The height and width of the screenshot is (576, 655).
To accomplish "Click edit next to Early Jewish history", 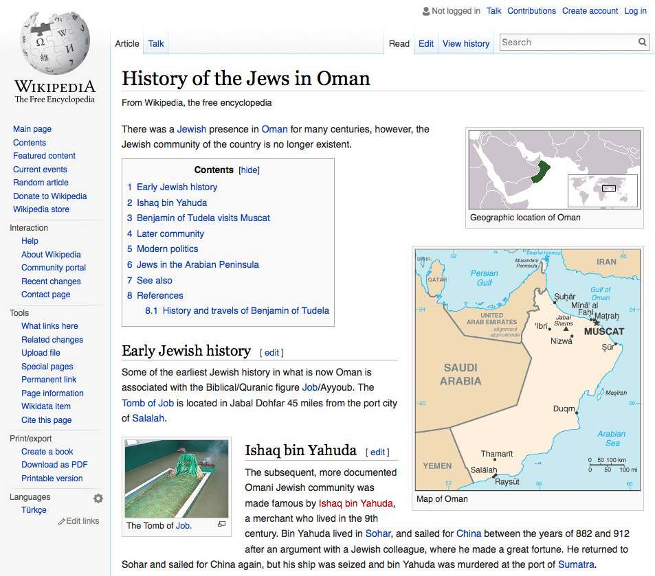I will (271, 352).
